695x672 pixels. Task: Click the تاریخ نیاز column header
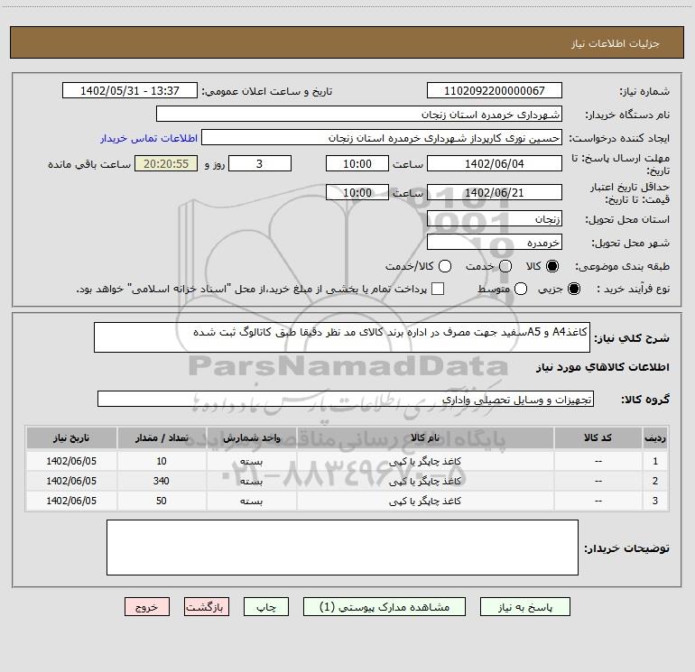[71, 437]
